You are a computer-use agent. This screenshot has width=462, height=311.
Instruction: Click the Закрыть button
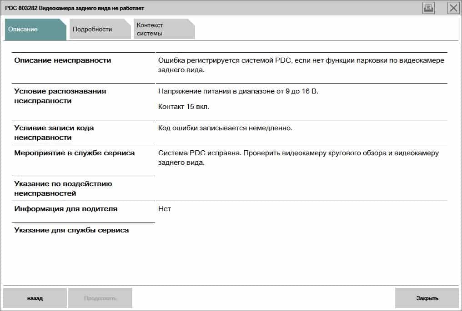click(x=427, y=298)
